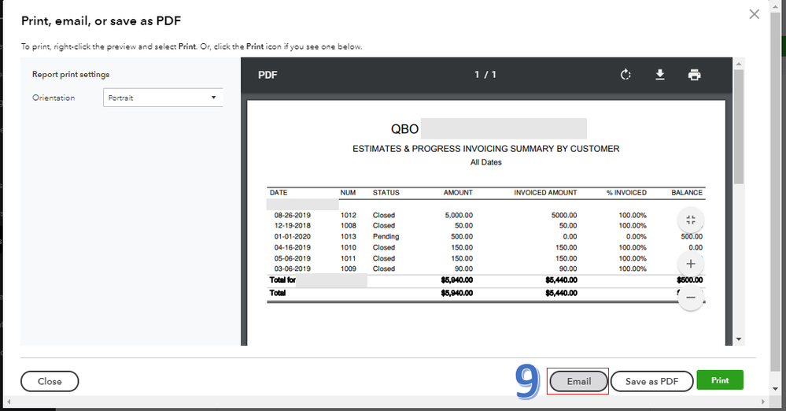Screen dimensions: 786x411
Task: Click the Save as PDF button
Action: (651, 381)
